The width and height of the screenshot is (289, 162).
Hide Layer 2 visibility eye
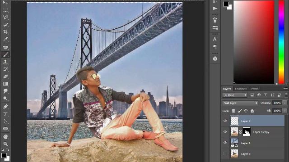coord(225,121)
